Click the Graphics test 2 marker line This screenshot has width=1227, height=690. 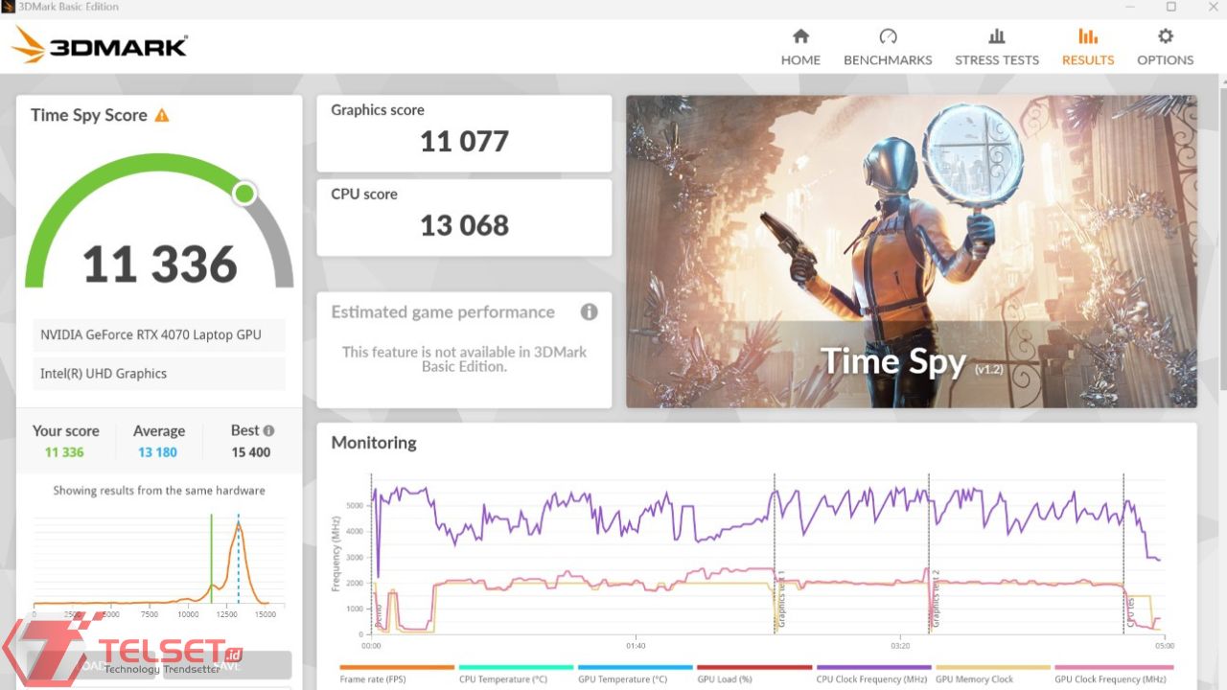coord(929,556)
